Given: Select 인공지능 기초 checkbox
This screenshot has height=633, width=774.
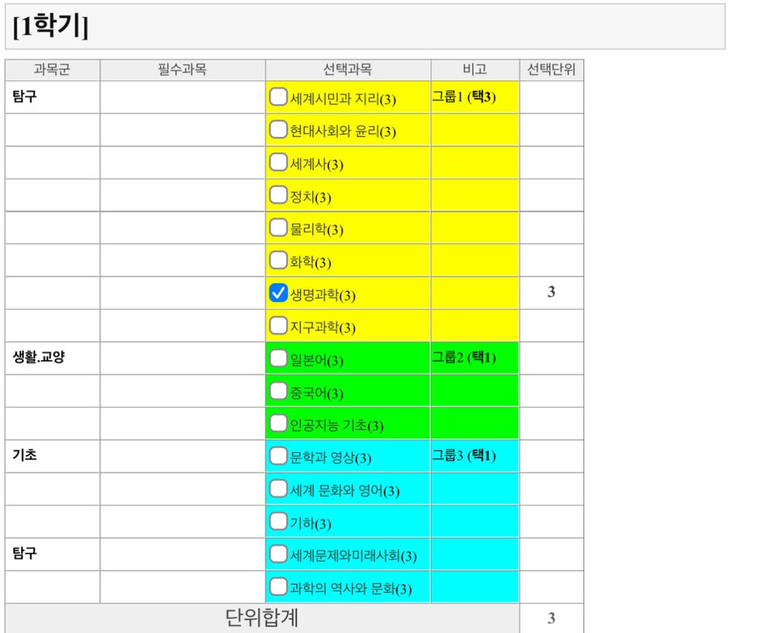Looking at the screenshot, I should (278, 424).
